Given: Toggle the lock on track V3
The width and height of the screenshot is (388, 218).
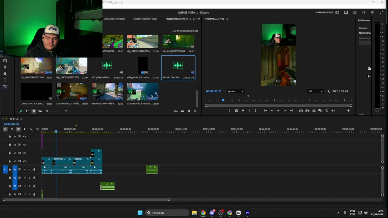Looking at the screenshot, I should [x=10, y=161].
